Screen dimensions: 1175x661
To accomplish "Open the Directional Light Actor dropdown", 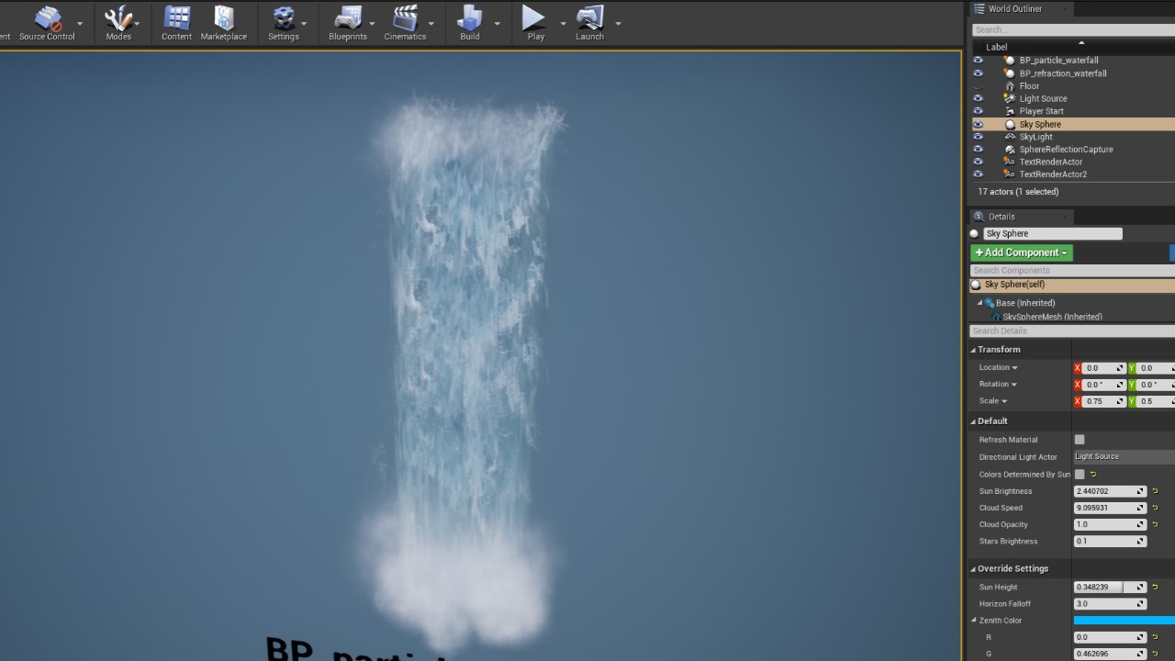I will pos(1124,456).
